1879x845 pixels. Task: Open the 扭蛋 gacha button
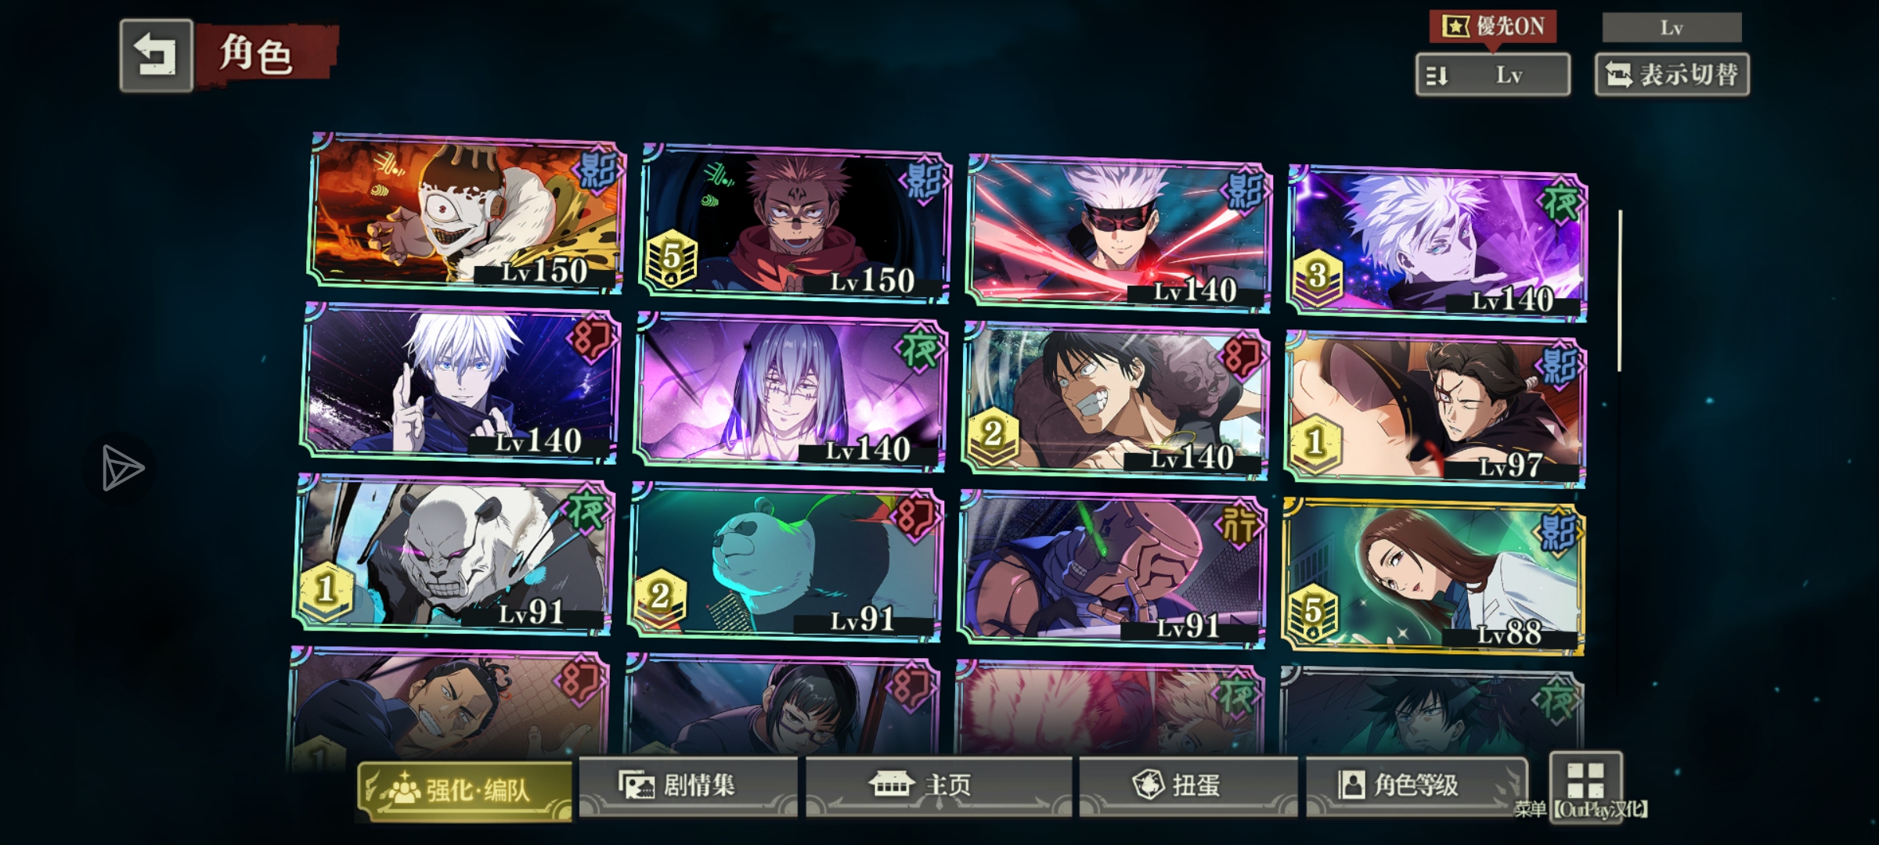click(x=1188, y=786)
